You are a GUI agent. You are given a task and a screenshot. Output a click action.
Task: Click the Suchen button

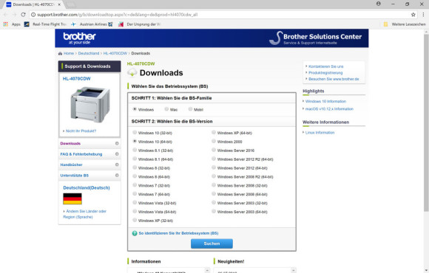(212, 243)
